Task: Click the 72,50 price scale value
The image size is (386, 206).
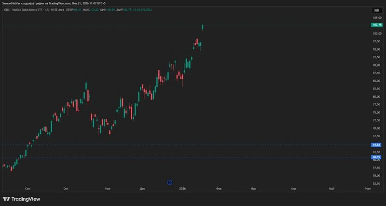Action: [377, 120]
